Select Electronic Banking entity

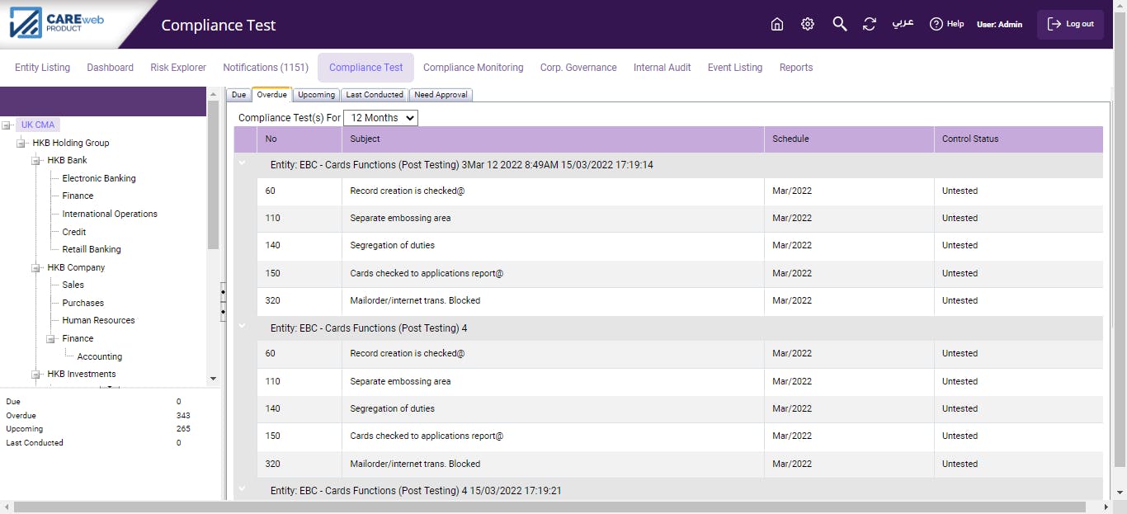point(99,178)
